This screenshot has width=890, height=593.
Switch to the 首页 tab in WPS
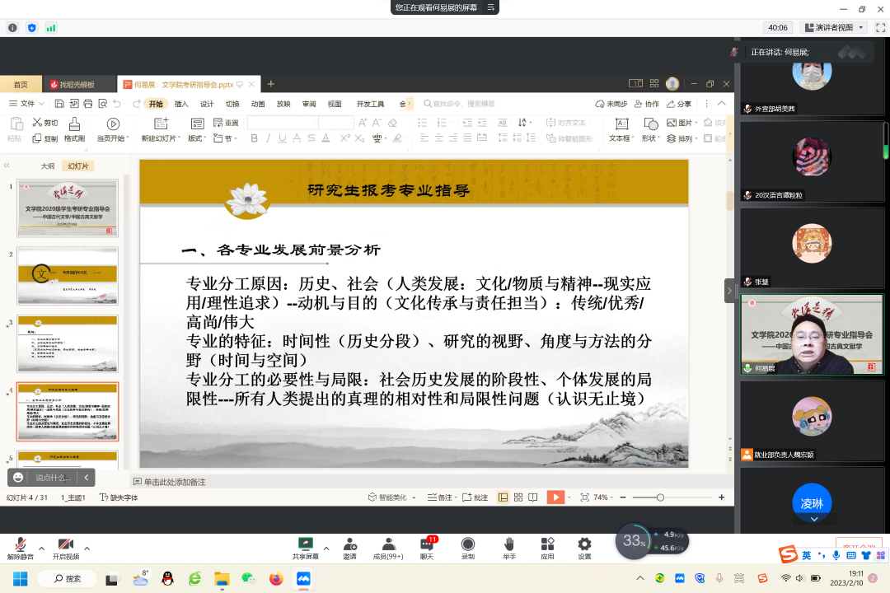pos(21,85)
